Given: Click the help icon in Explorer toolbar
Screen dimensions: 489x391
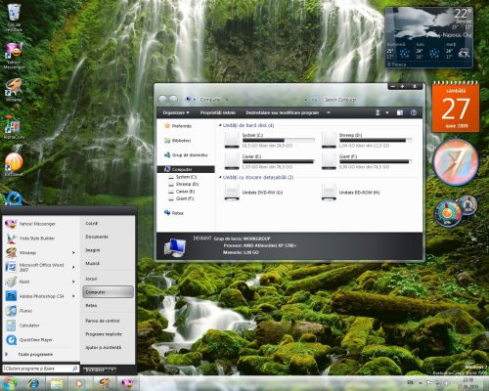Looking at the screenshot, I should coord(414,112).
